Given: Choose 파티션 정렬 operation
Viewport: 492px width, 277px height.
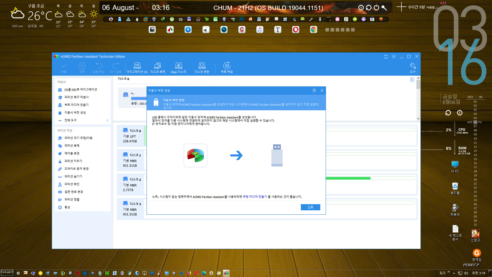Looking at the screenshot, I should tap(72, 200).
